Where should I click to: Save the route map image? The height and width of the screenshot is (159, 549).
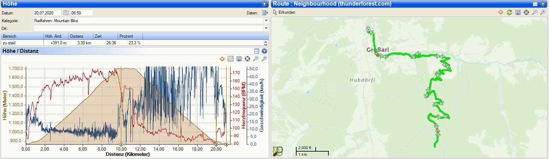[x=518, y=12]
